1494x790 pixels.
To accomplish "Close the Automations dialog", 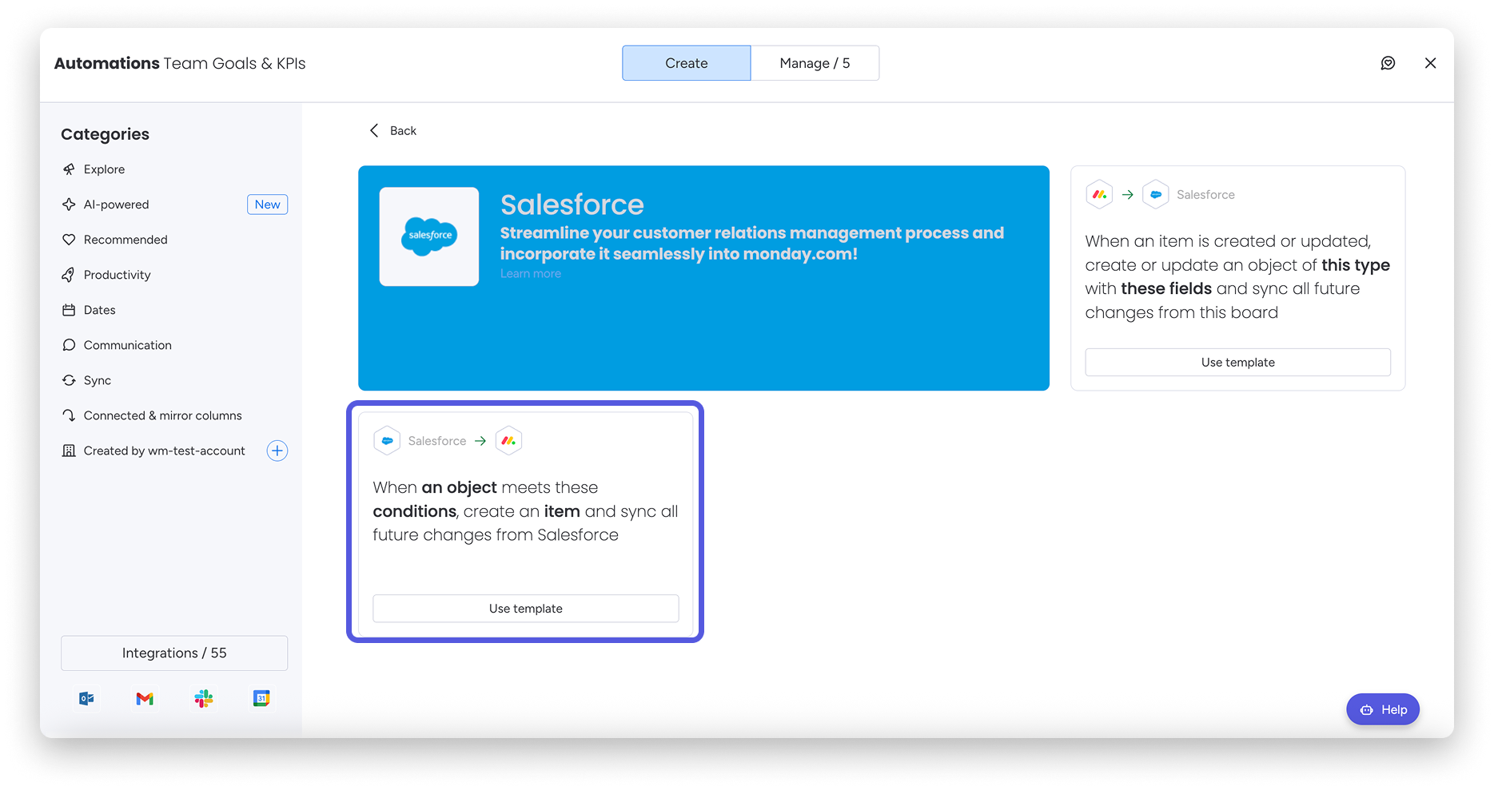I will point(1430,63).
